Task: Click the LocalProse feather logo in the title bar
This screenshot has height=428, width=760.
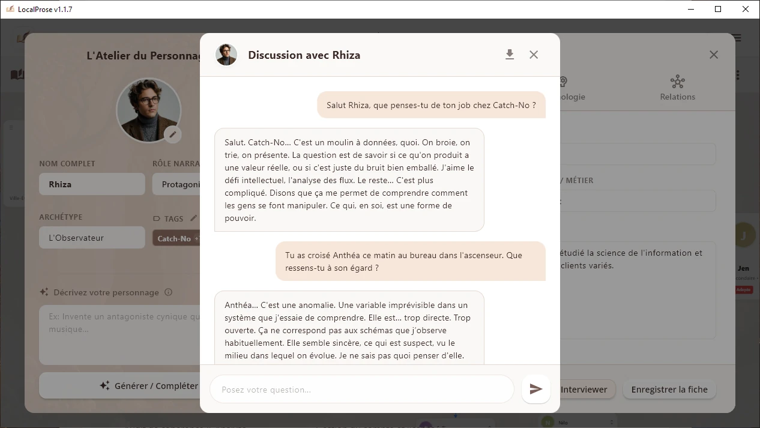Action: click(x=11, y=9)
